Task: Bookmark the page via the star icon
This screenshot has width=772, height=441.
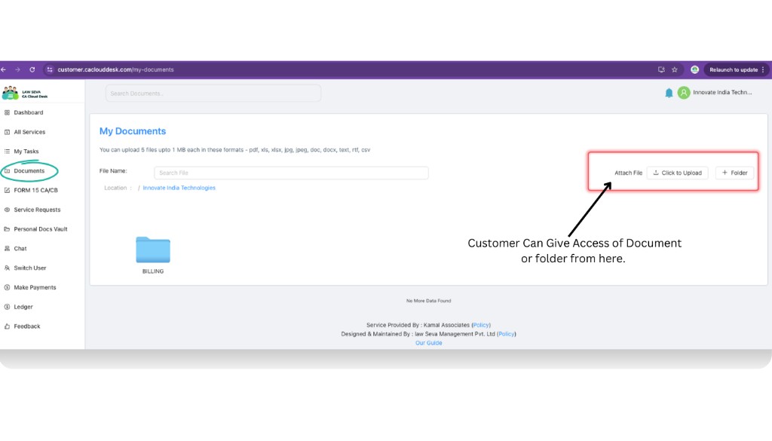Action: 673,69
